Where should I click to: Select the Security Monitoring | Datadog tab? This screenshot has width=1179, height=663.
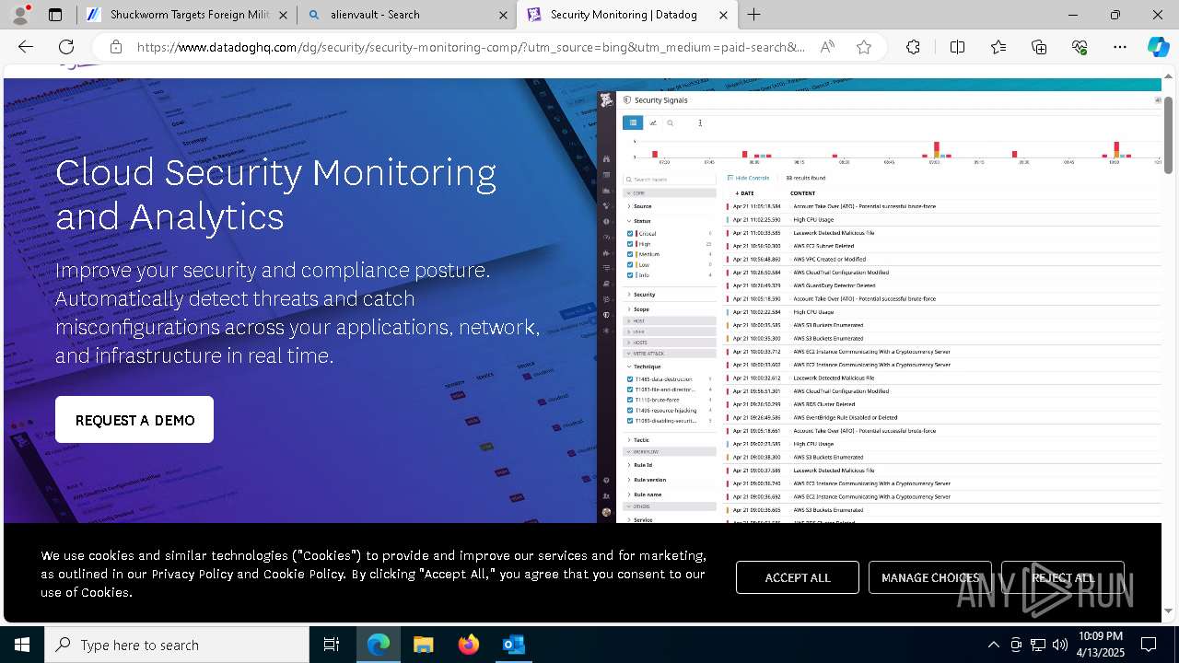coord(627,15)
